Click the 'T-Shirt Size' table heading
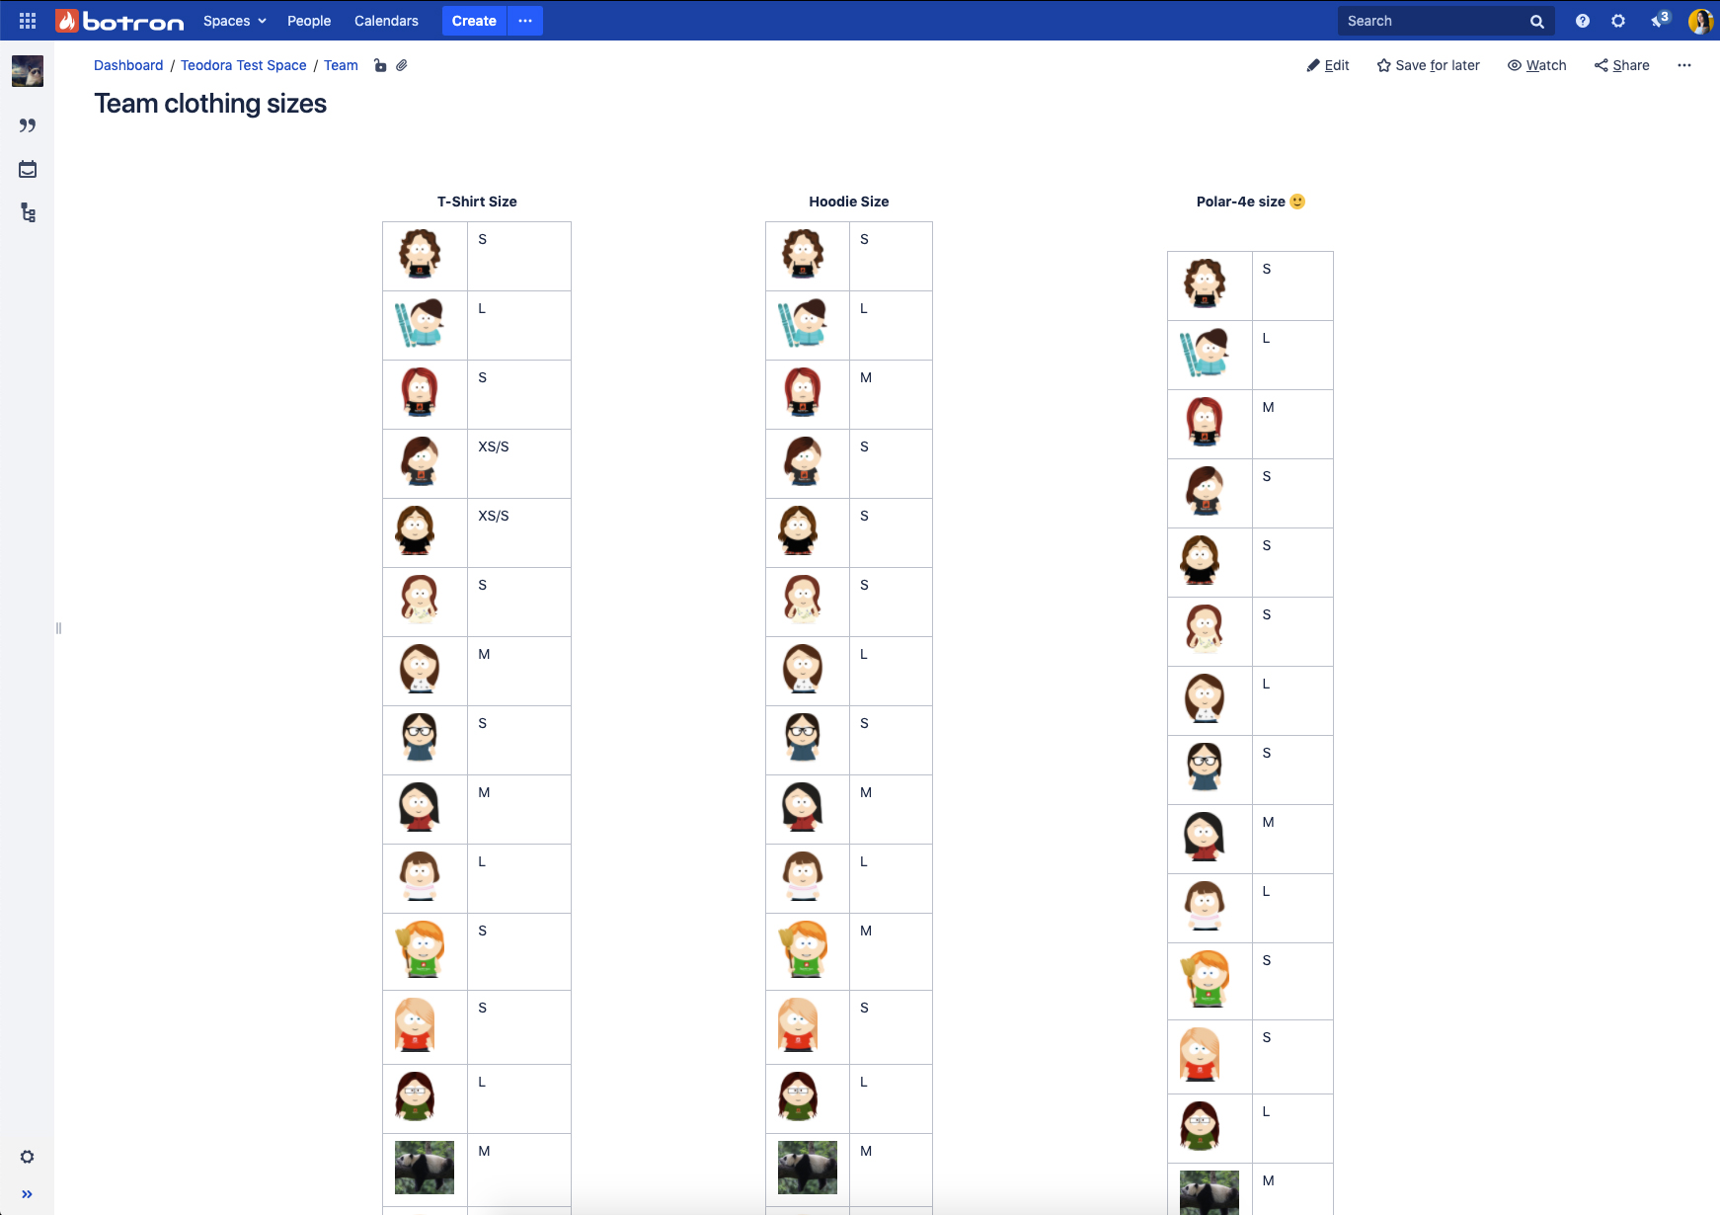Viewport: 1720px width, 1215px height. pyautogui.click(x=477, y=202)
